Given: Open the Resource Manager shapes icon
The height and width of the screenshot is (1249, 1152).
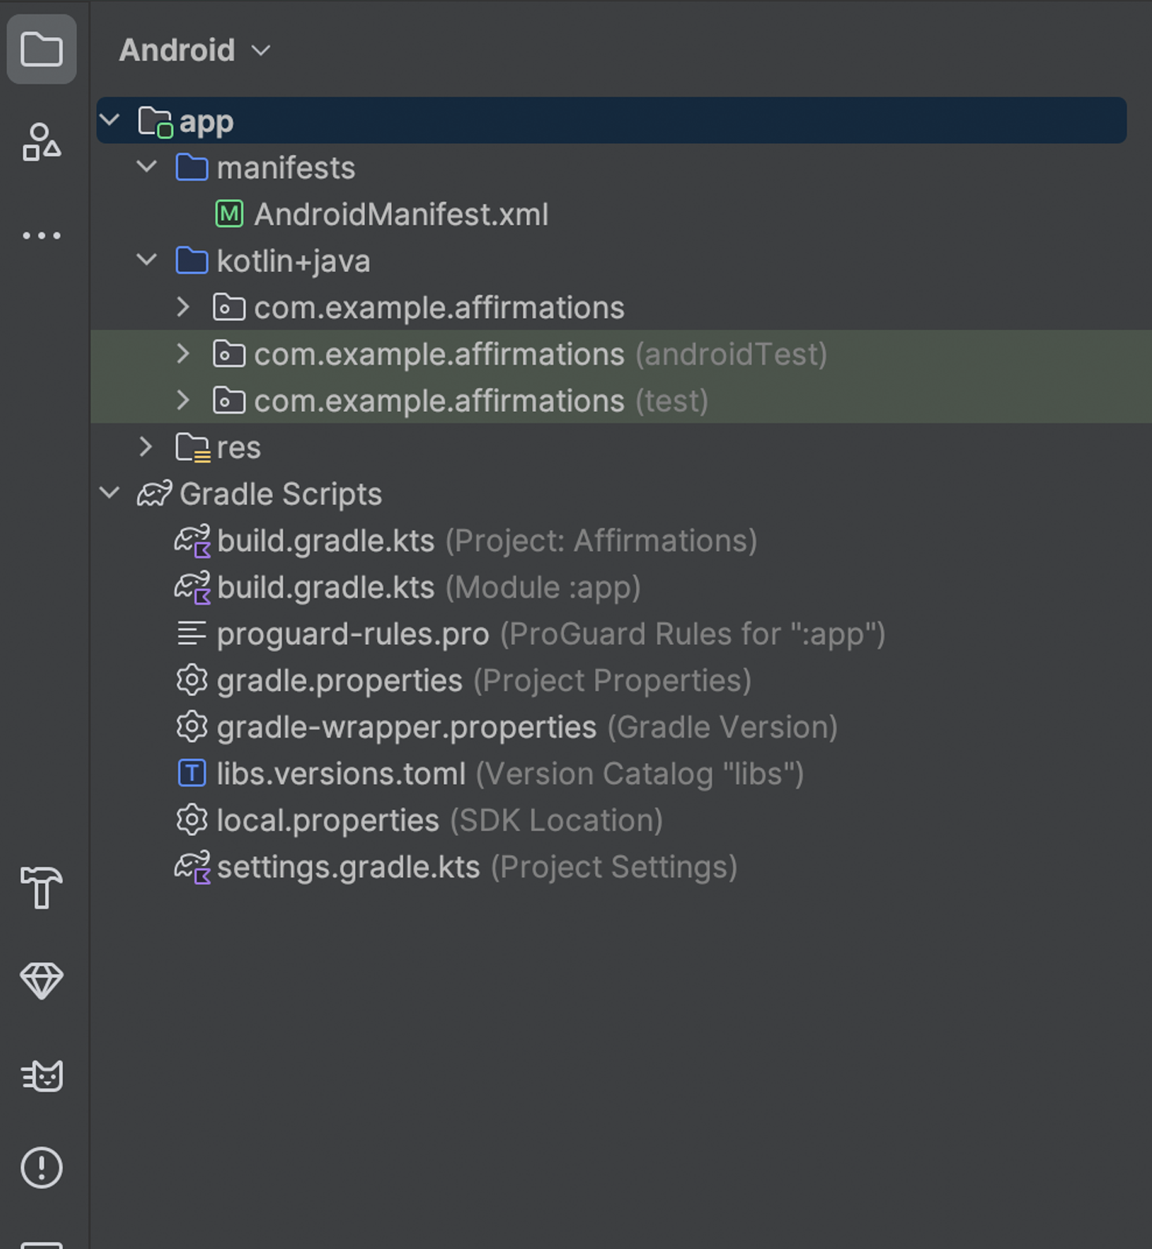Looking at the screenshot, I should click(x=42, y=142).
